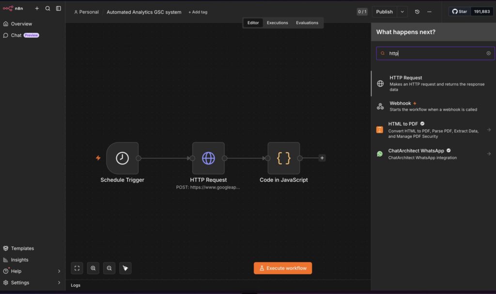Expand the Settings submenu
The height and width of the screenshot is (294, 496).
[59, 282]
